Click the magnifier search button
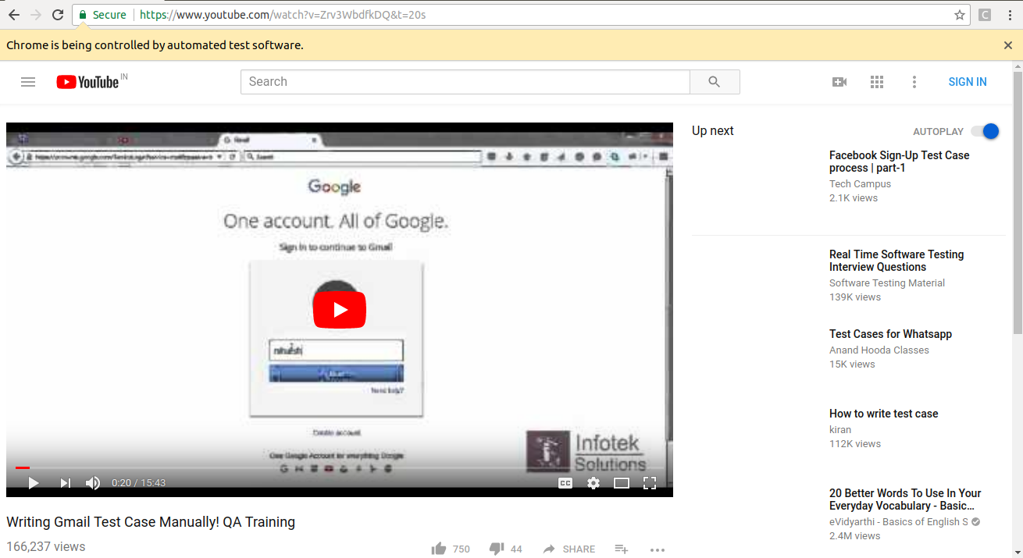This screenshot has height=558, width=1023. pyautogui.click(x=715, y=82)
